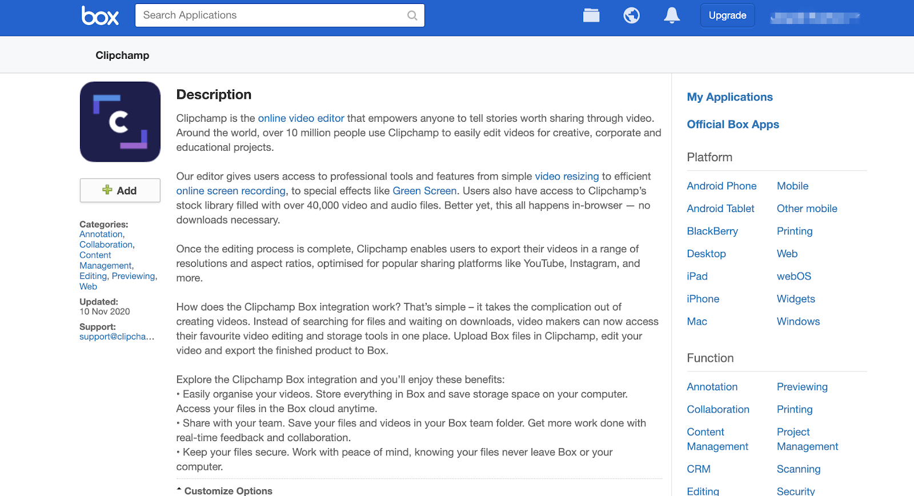Filter by Other mobile platform
The width and height of the screenshot is (914, 496).
tap(807, 209)
